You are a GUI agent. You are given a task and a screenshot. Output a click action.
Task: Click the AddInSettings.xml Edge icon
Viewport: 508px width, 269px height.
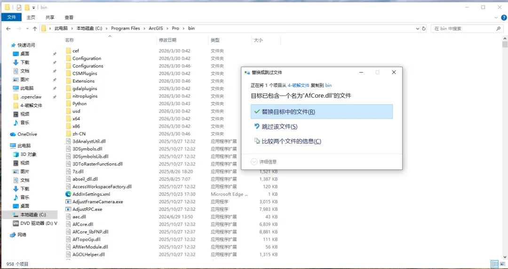68,194
